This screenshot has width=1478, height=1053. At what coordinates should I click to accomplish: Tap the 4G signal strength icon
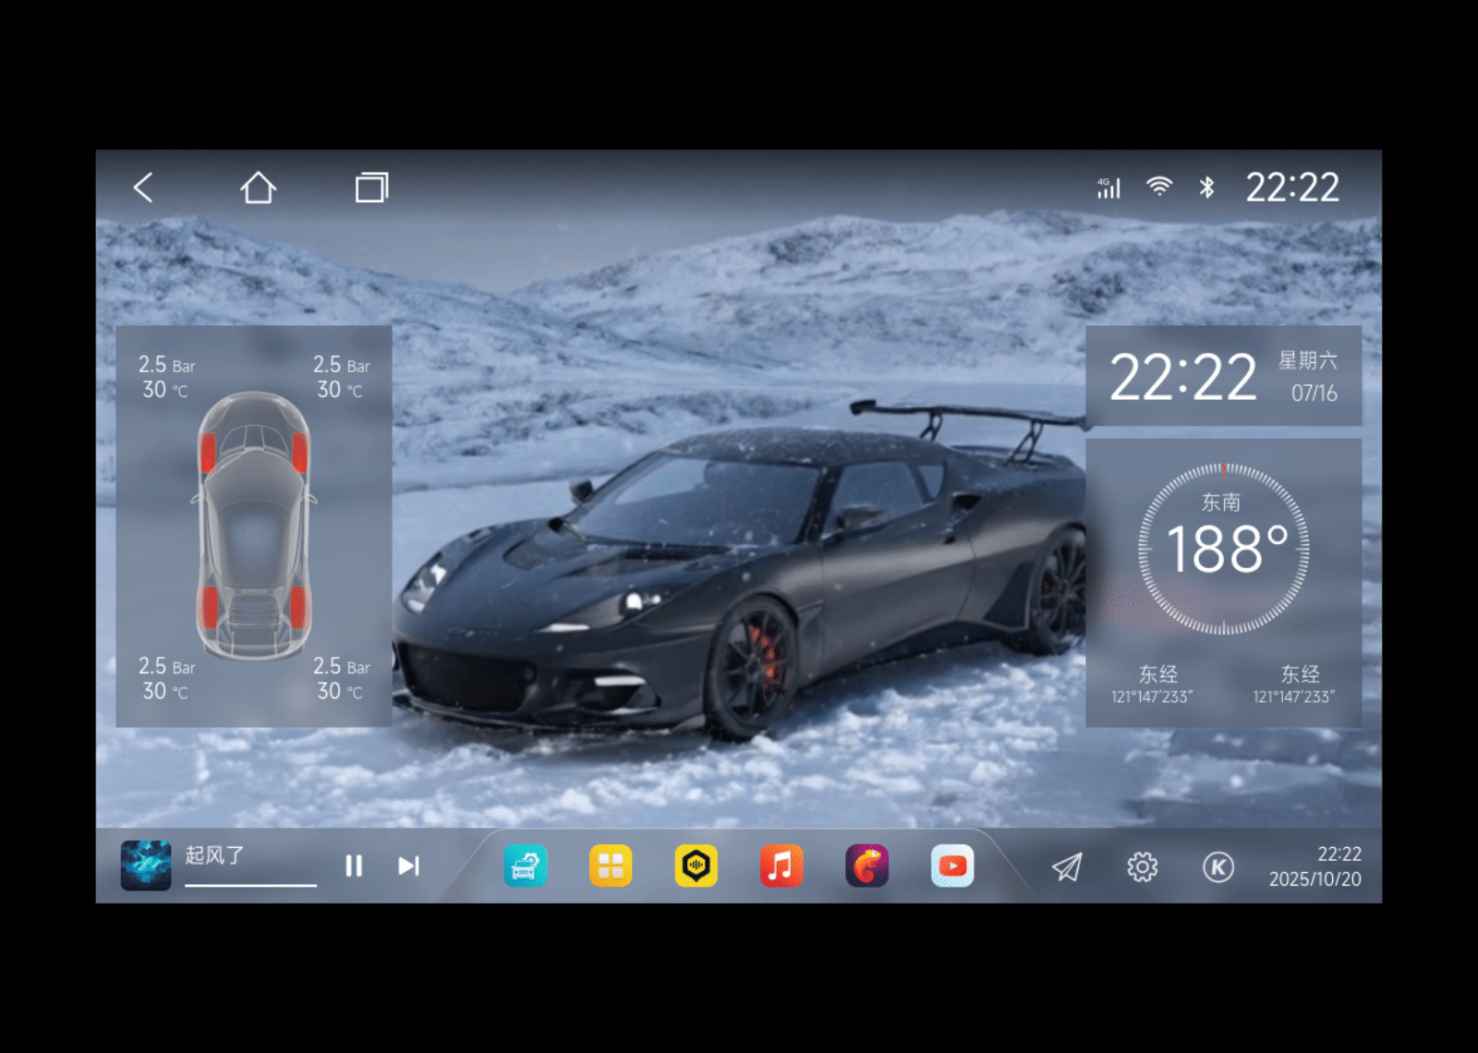(1108, 188)
